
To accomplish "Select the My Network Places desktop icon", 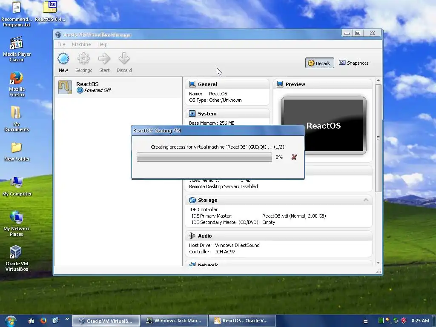I will coord(17,224).
